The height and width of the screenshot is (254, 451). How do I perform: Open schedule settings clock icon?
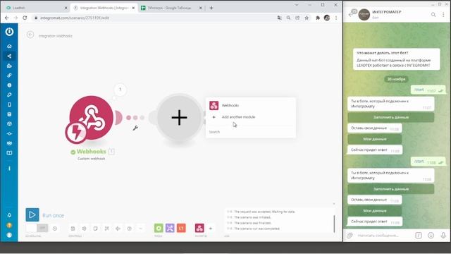pos(55,229)
